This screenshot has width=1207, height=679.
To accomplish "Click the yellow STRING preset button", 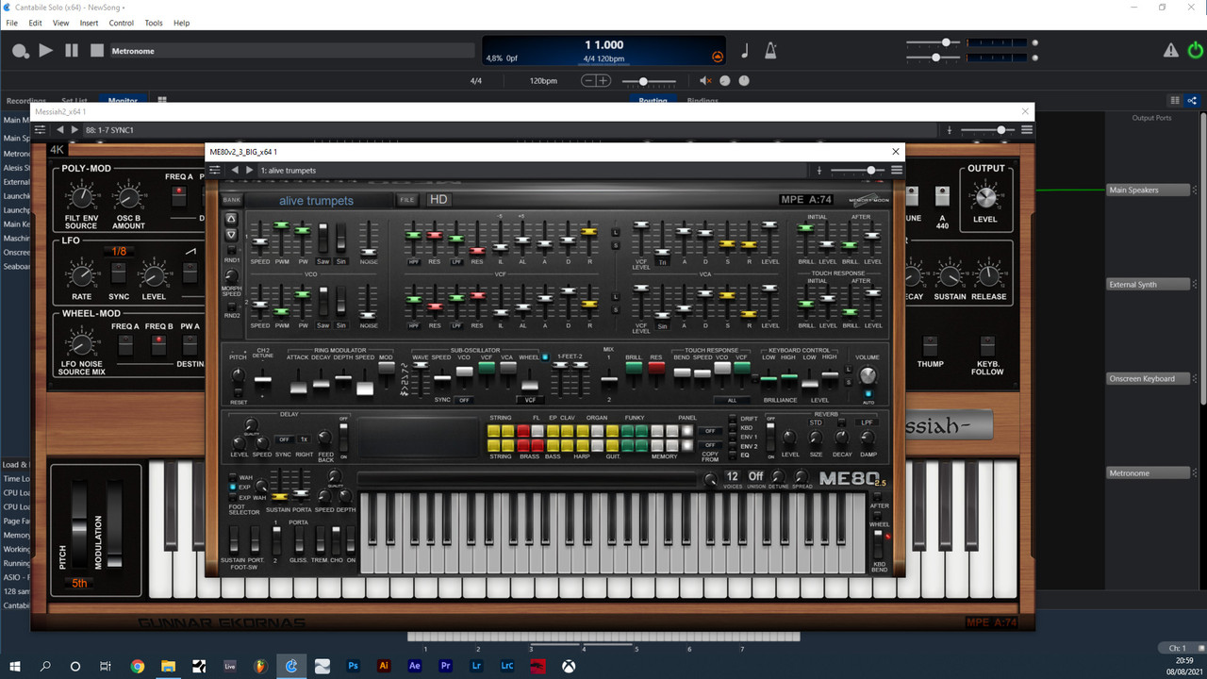I will (x=494, y=431).
